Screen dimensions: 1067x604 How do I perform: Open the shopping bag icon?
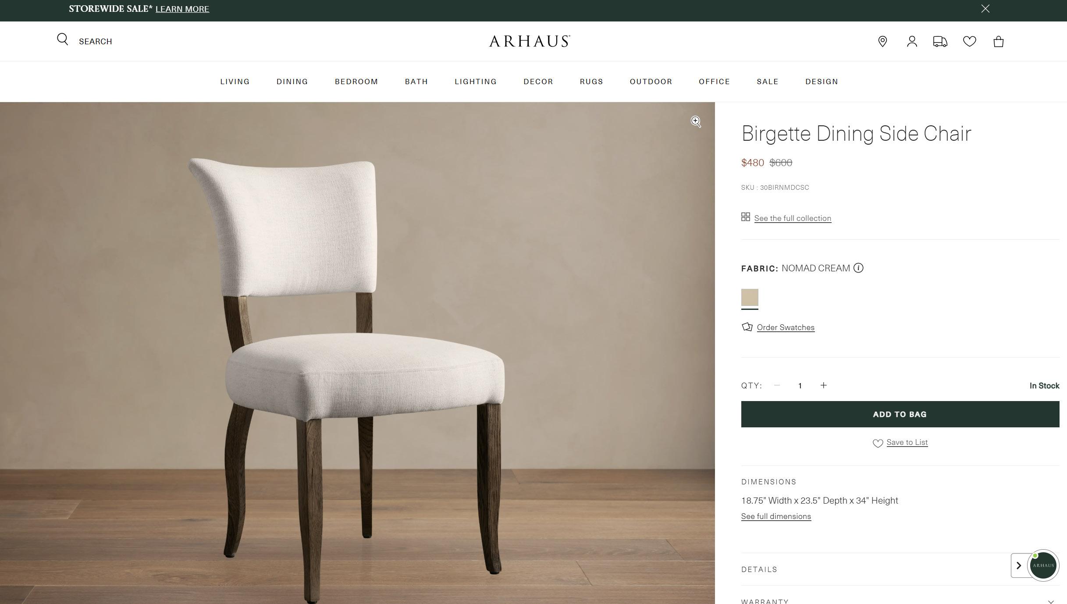[x=998, y=42]
